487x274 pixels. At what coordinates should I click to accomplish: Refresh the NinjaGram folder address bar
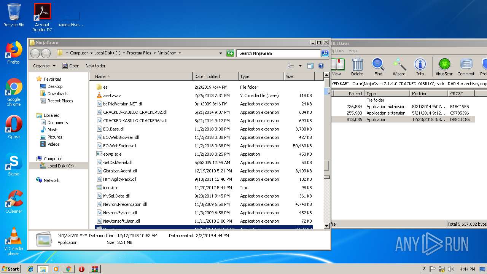point(230,53)
